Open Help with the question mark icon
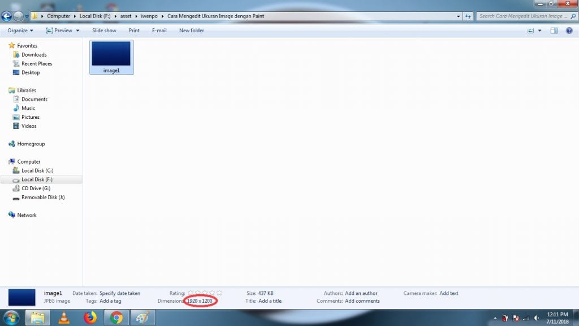This screenshot has height=326, width=579. (569, 31)
